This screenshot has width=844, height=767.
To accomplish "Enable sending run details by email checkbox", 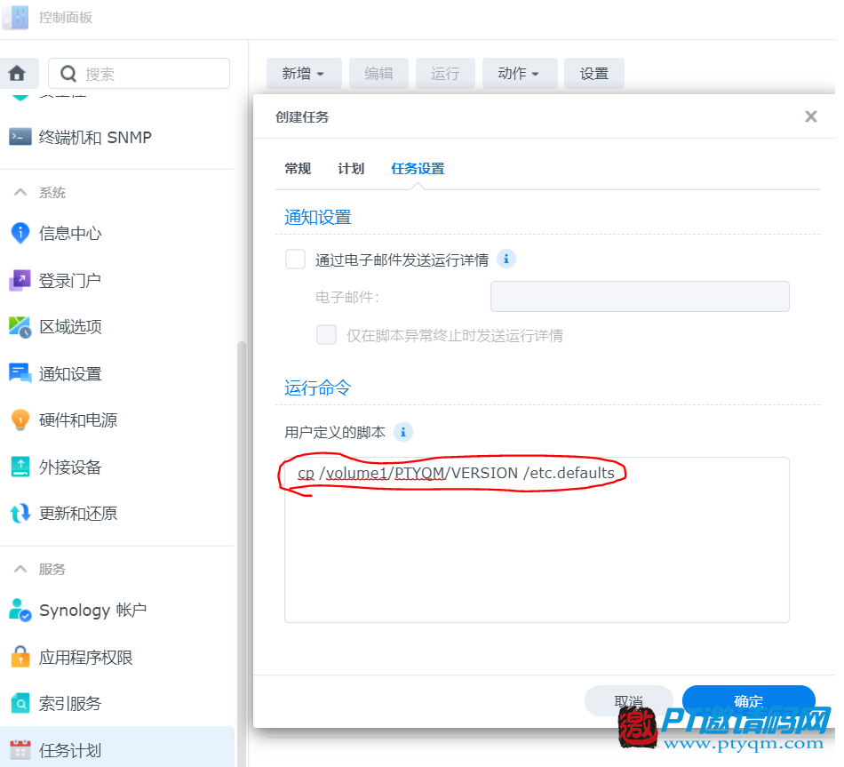I will click(x=295, y=260).
